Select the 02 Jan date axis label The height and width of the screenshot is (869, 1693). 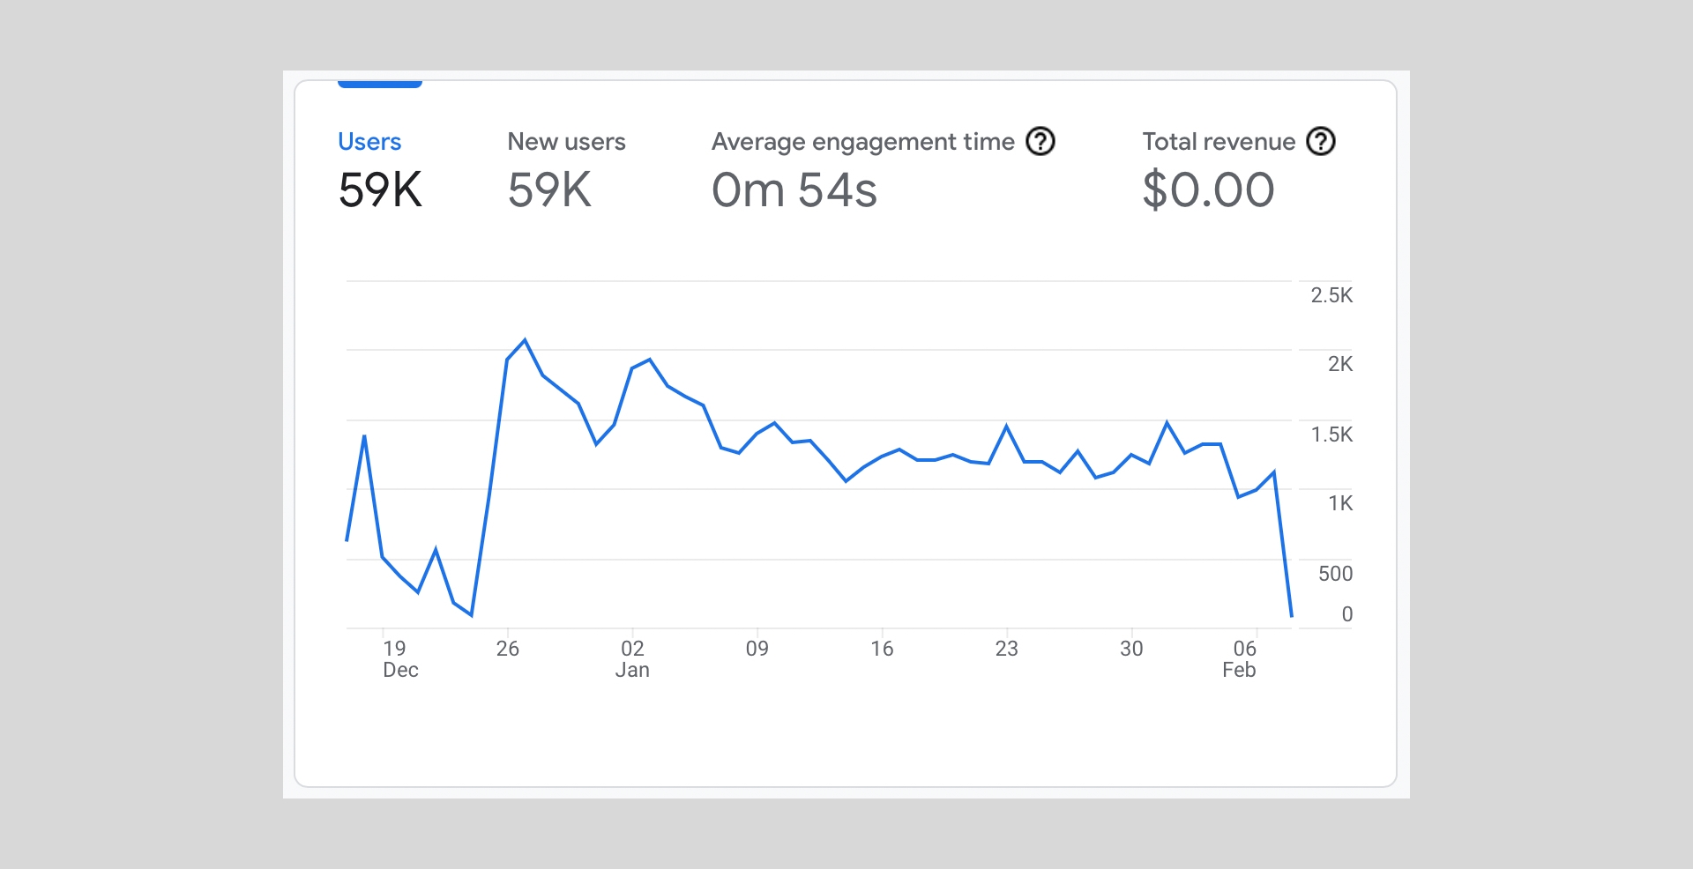(x=632, y=659)
